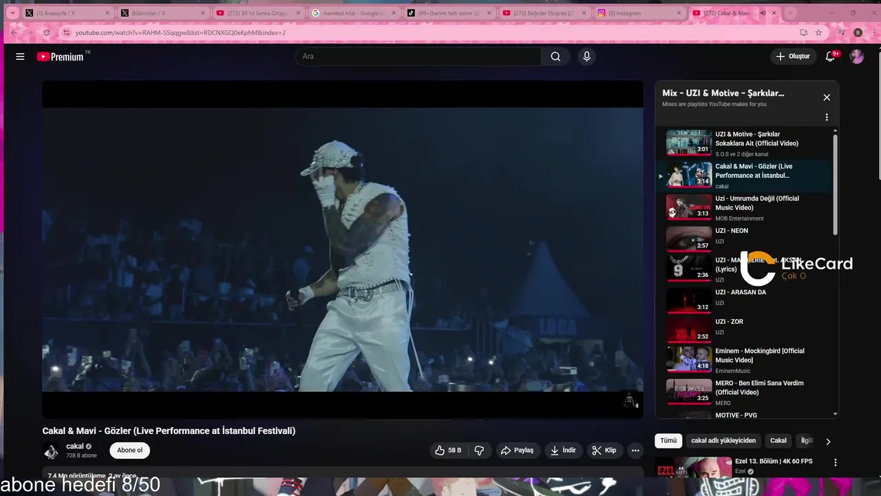Open the notifications bell
The width and height of the screenshot is (881, 496).
831,56
